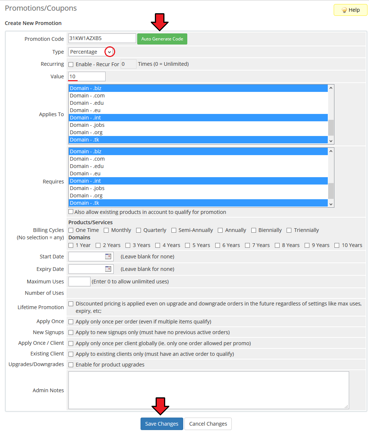Check the 8 Years domain option
The image size is (369, 433).
click(x=277, y=245)
